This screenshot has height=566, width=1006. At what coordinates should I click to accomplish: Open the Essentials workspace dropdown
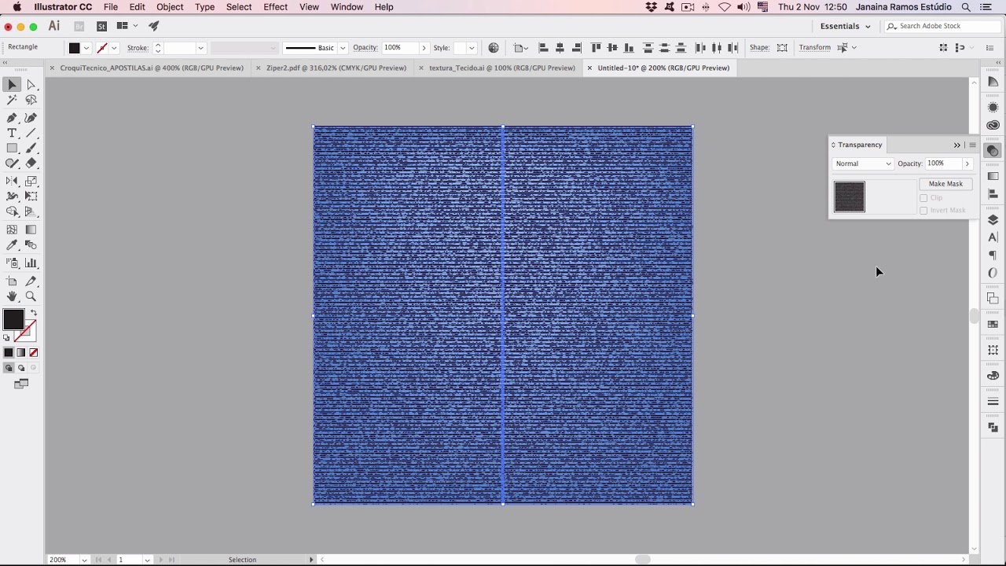[846, 26]
